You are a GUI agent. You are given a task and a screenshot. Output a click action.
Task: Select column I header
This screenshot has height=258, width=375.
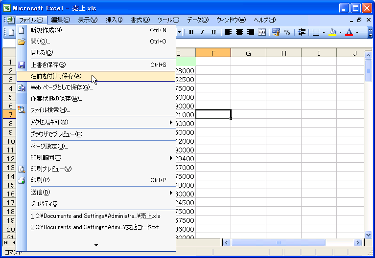[x=319, y=53]
